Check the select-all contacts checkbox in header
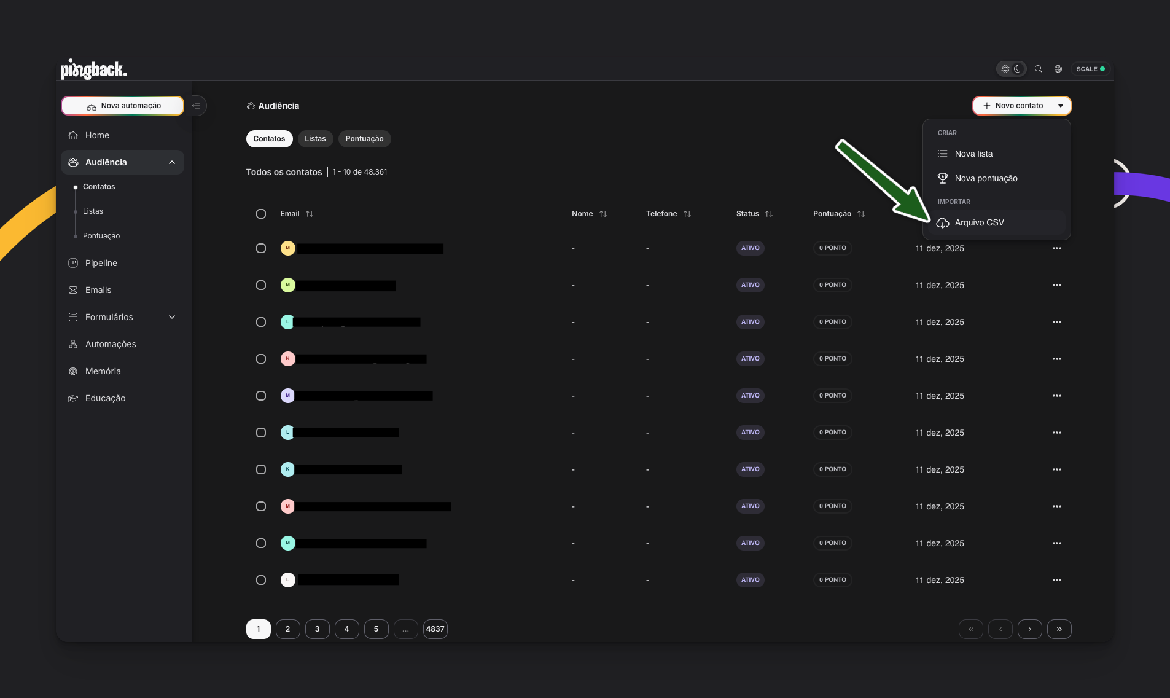The image size is (1170, 698). tap(261, 214)
